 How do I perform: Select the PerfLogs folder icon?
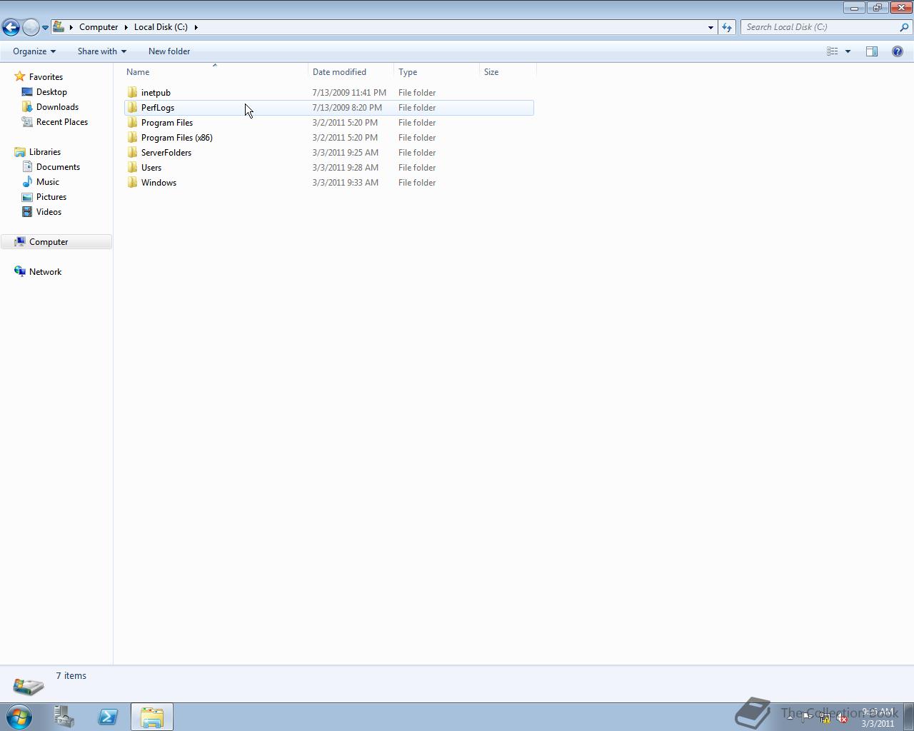pyautogui.click(x=132, y=108)
